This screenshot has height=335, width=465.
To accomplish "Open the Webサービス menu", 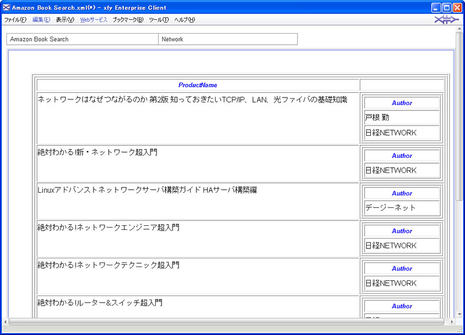I will click(x=94, y=20).
